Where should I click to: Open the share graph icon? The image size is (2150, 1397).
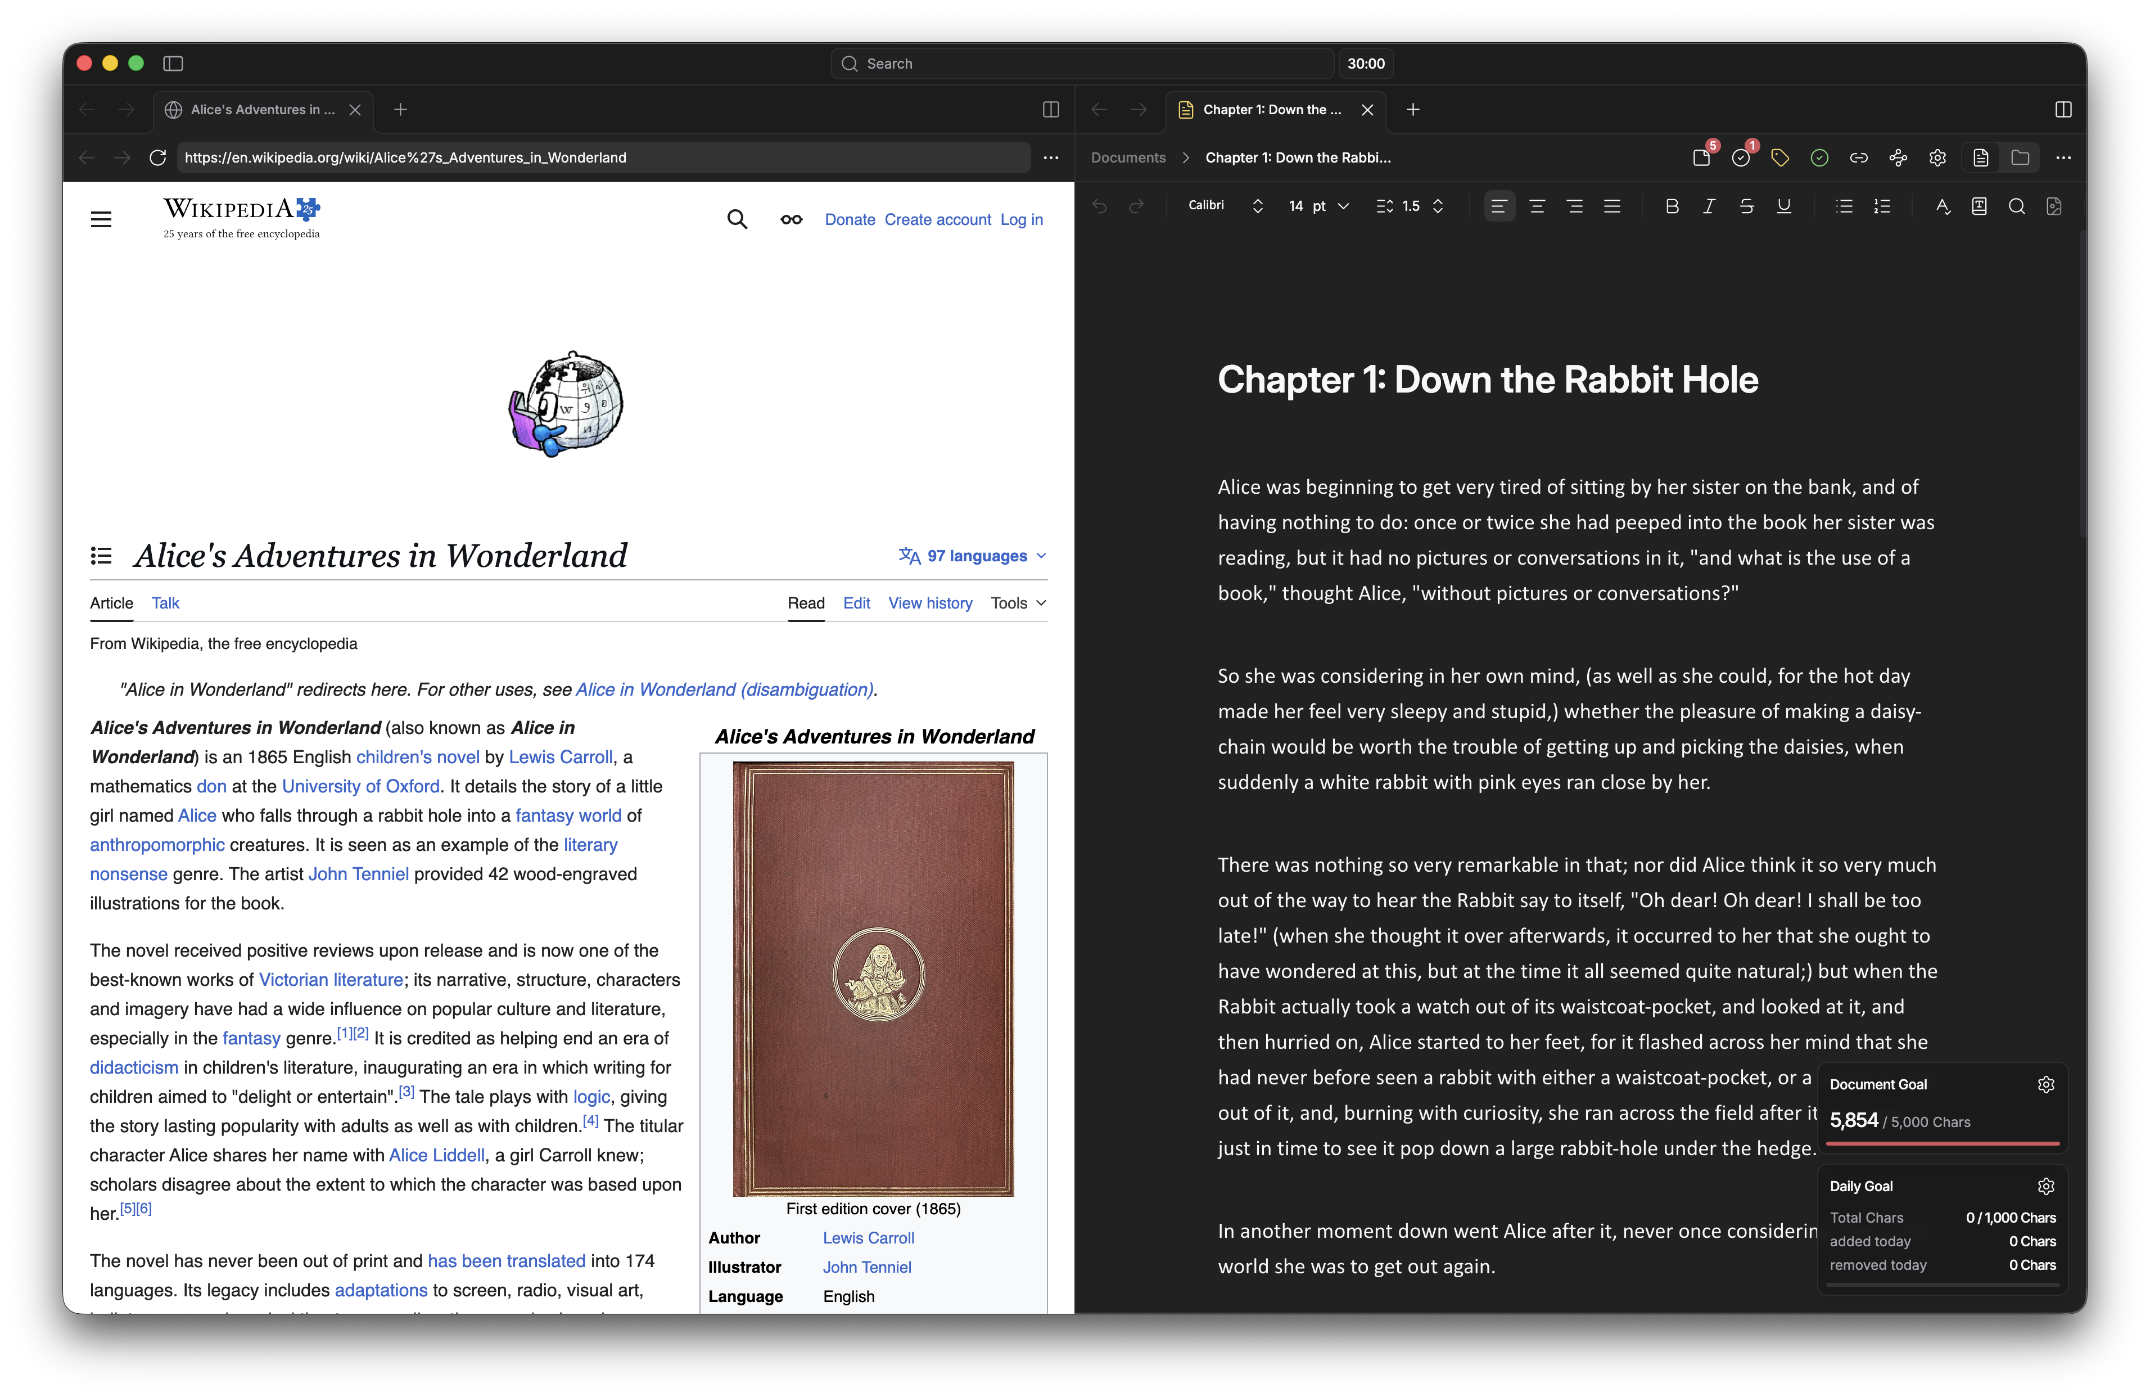1898,157
